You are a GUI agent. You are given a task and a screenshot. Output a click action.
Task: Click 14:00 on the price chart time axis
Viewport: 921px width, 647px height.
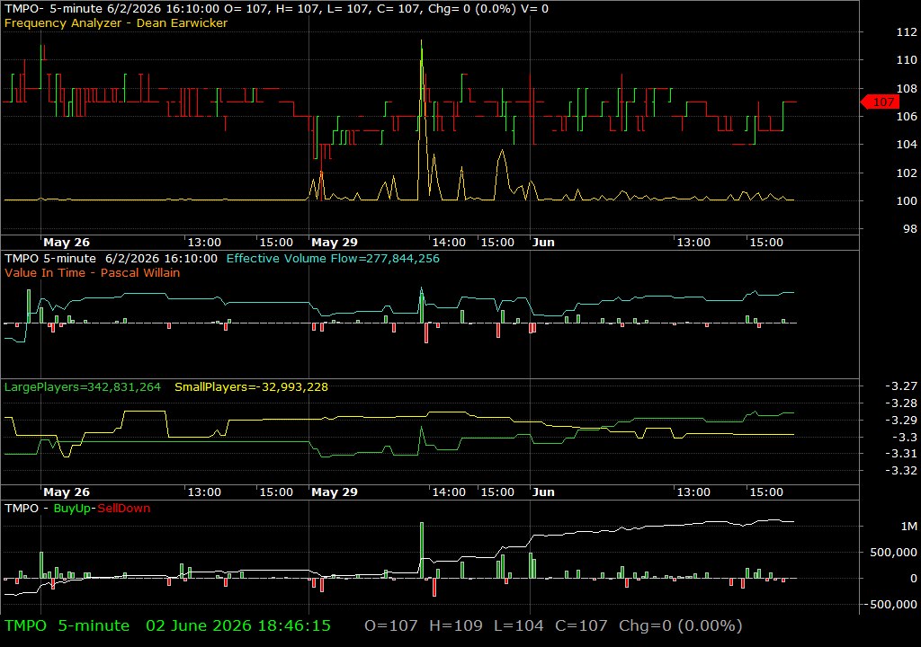pyautogui.click(x=449, y=243)
